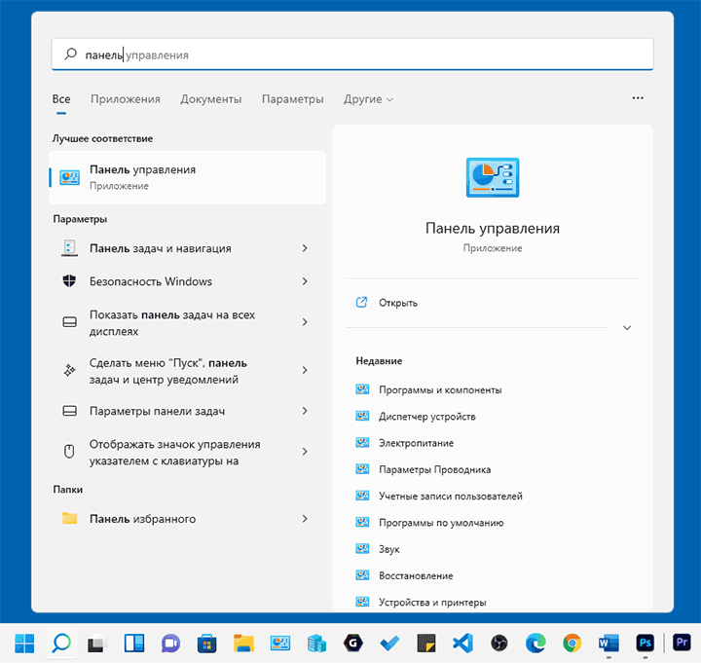The height and width of the screenshot is (663, 701).
Task: Open recent item Звук
Action: pyautogui.click(x=388, y=549)
